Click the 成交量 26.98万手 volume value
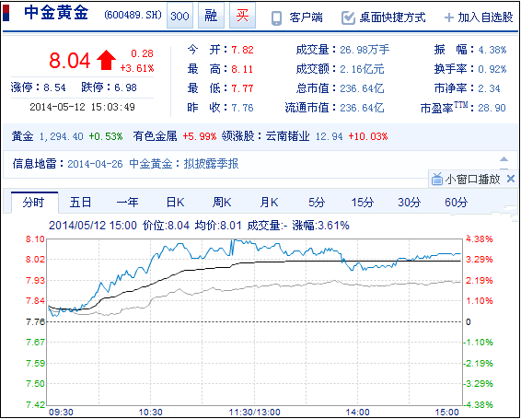Image resolution: width=521 pixels, height=419 pixels. 365,50
